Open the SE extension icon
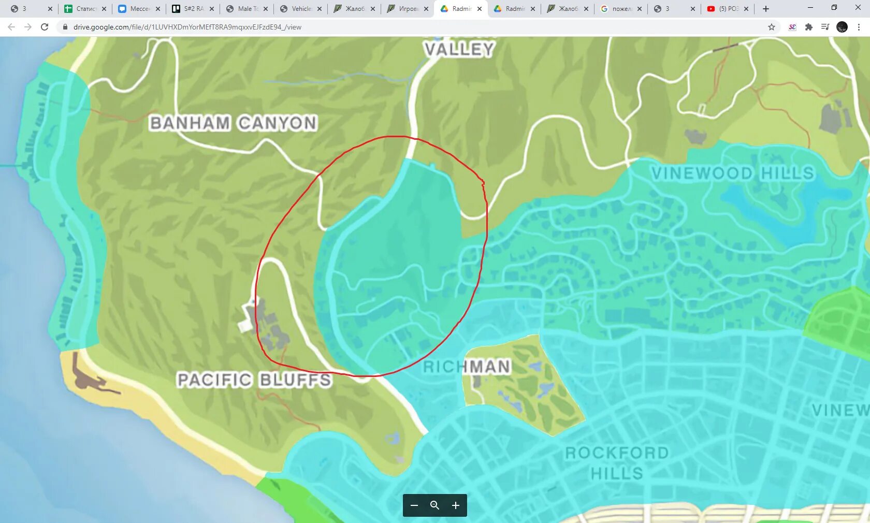This screenshot has height=523, width=870. click(x=792, y=27)
